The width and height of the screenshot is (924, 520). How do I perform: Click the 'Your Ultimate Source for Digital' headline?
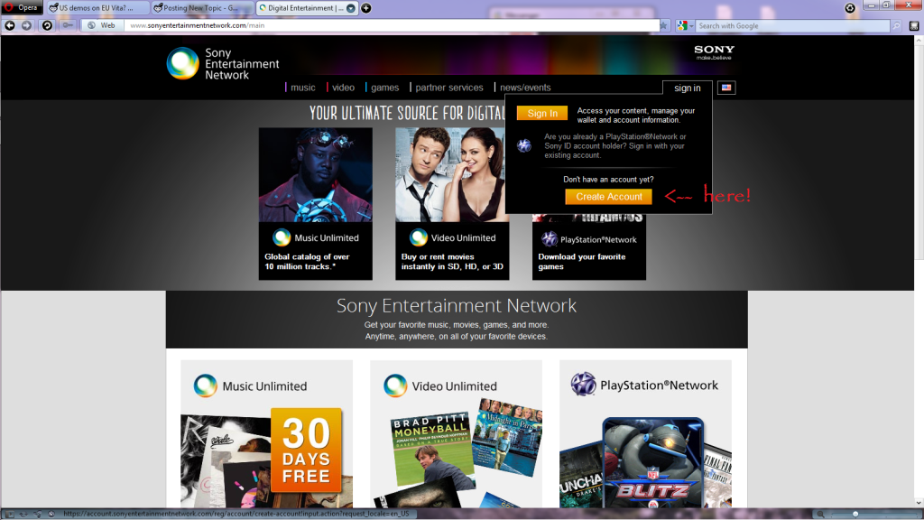click(x=407, y=113)
